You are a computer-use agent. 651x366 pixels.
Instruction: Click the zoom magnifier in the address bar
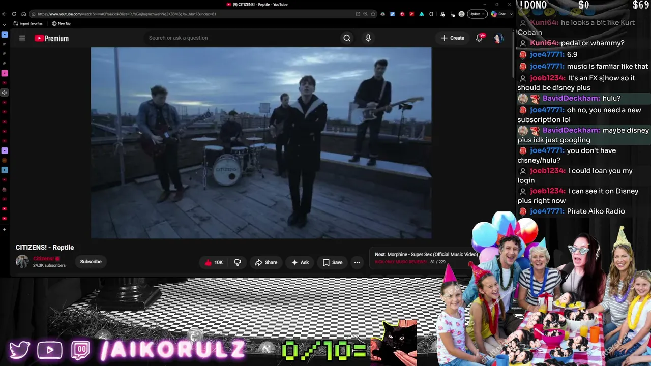(x=365, y=14)
